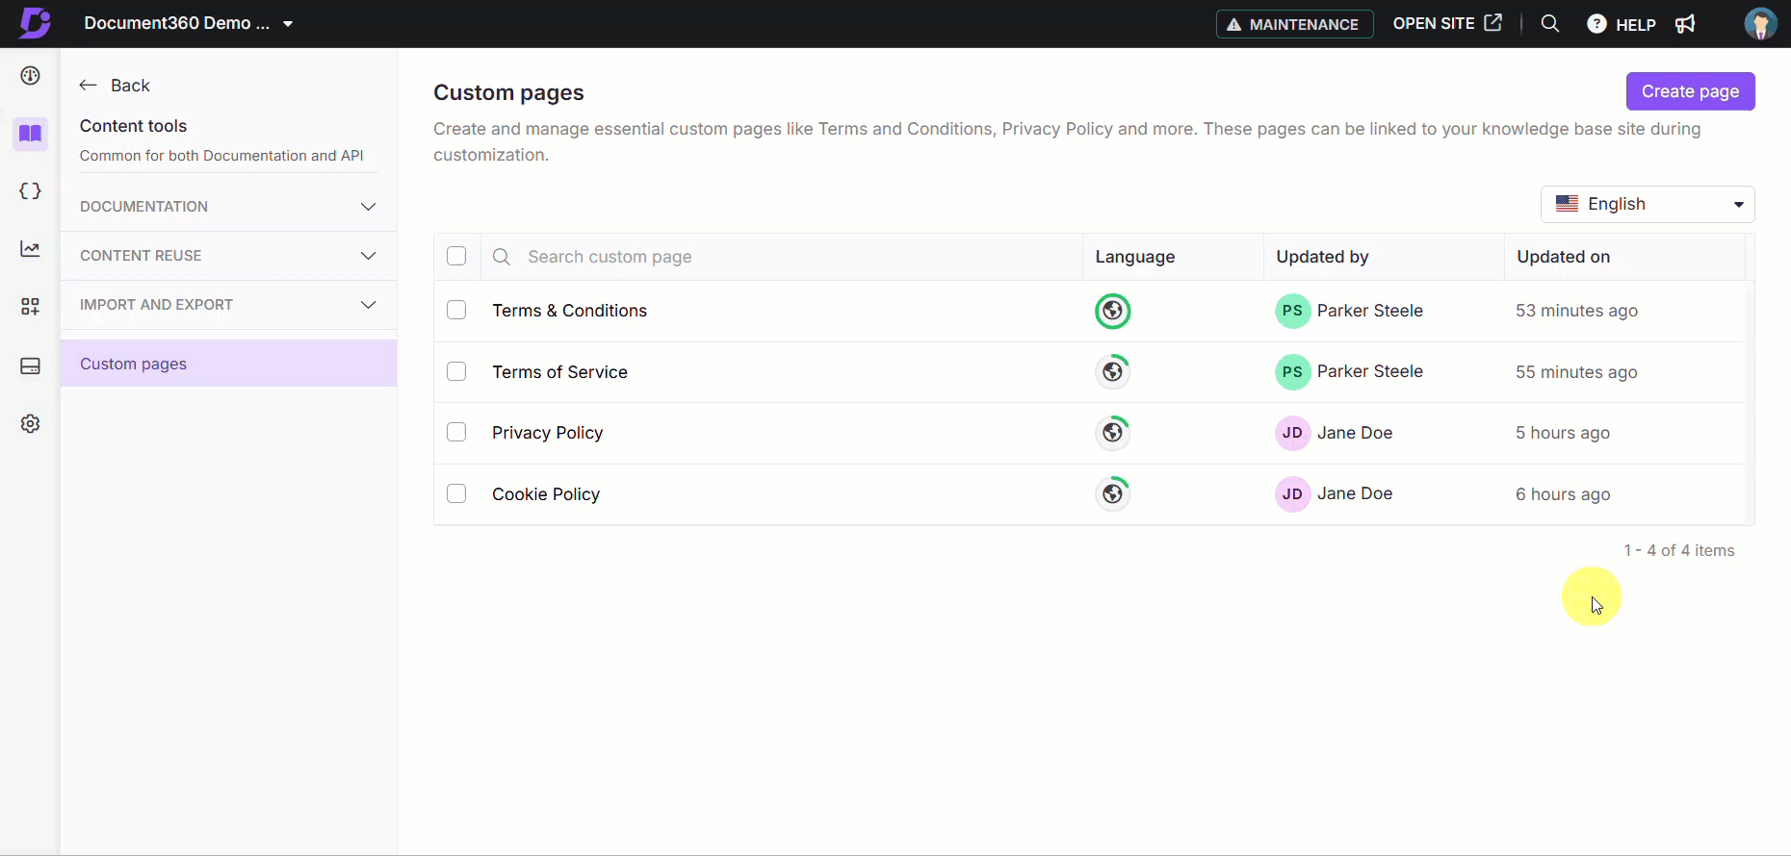Click '55 minutes ago' timestamp
Viewport: 1791px width, 856px height.
tap(1576, 372)
